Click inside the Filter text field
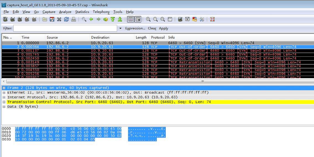 coord(65,28)
